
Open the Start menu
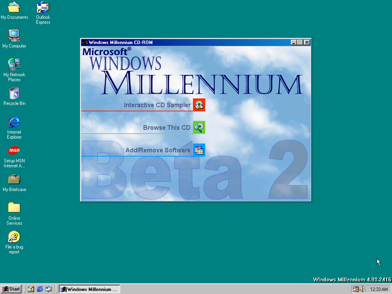pyautogui.click(x=11, y=289)
